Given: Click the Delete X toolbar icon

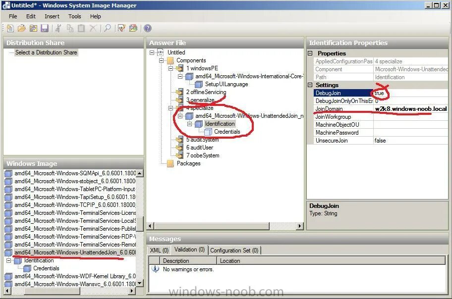Looking at the screenshot, I should (93, 28).
